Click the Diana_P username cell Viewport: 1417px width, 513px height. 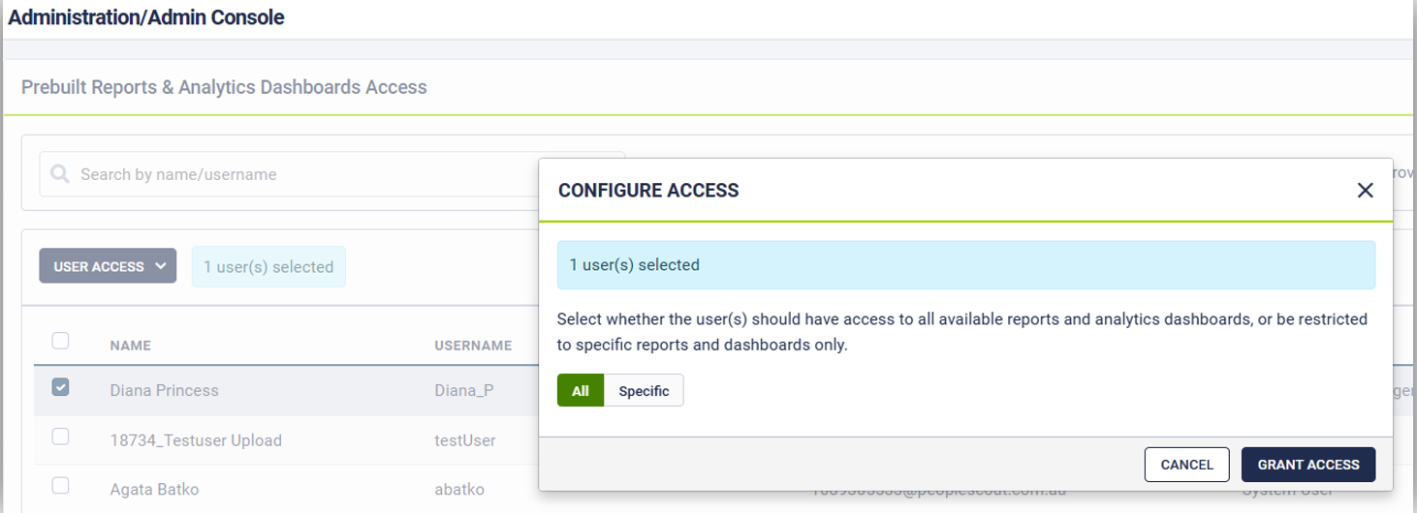click(x=464, y=391)
